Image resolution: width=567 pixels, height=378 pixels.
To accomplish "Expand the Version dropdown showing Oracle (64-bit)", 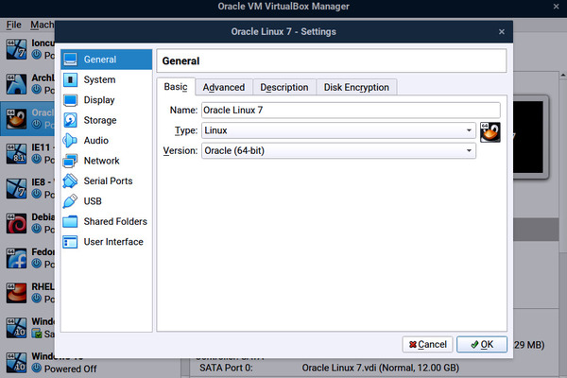I will coord(338,150).
